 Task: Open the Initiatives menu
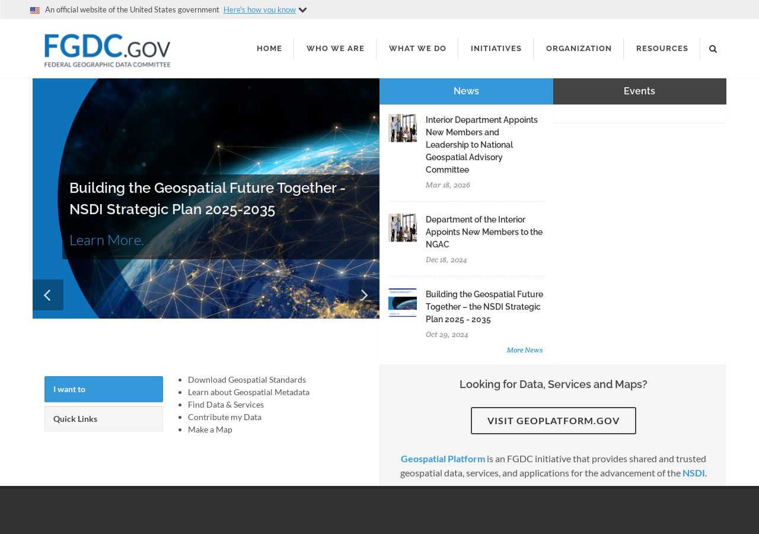click(496, 49)
